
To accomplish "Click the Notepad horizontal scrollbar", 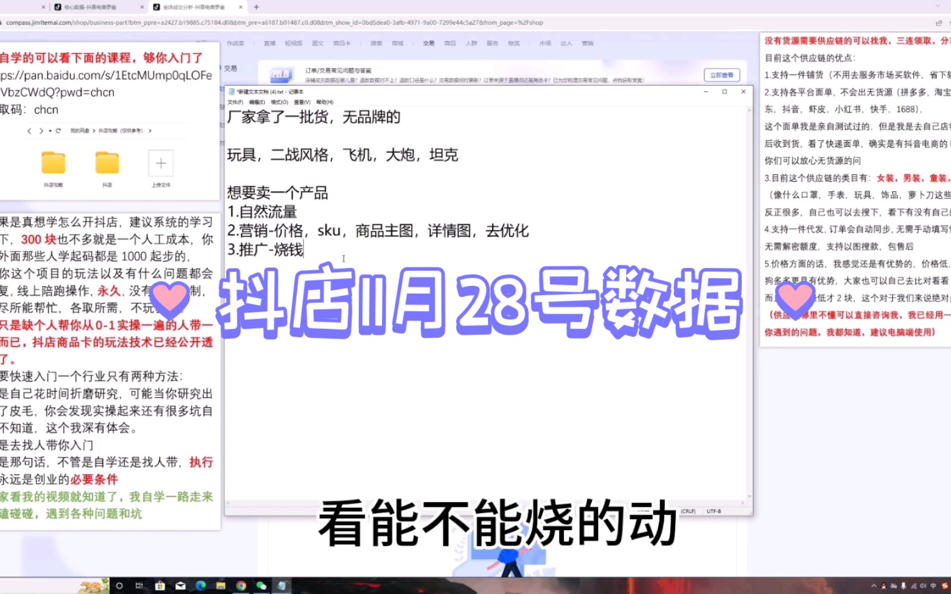I will coord(485,503).
